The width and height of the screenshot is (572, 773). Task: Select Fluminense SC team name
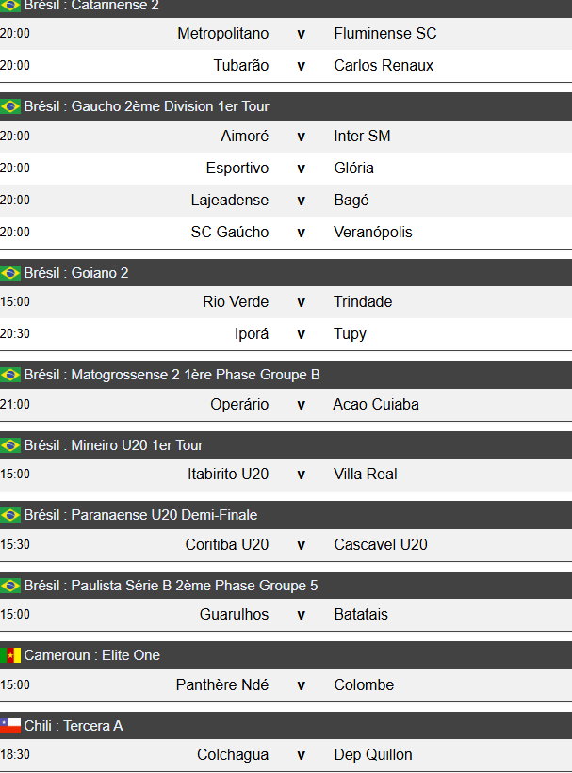[x=384, y=34]
